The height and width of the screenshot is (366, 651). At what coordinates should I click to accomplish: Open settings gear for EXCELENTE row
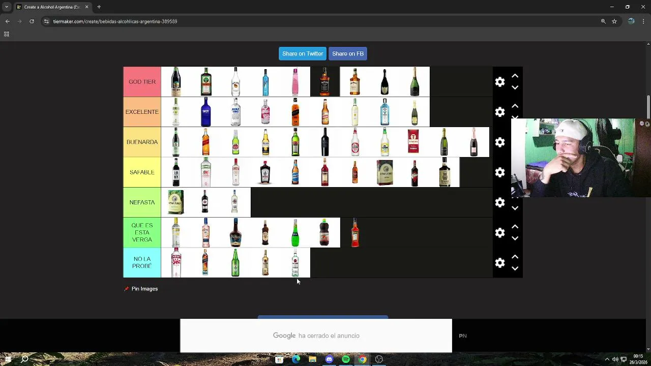coord(500,112)
